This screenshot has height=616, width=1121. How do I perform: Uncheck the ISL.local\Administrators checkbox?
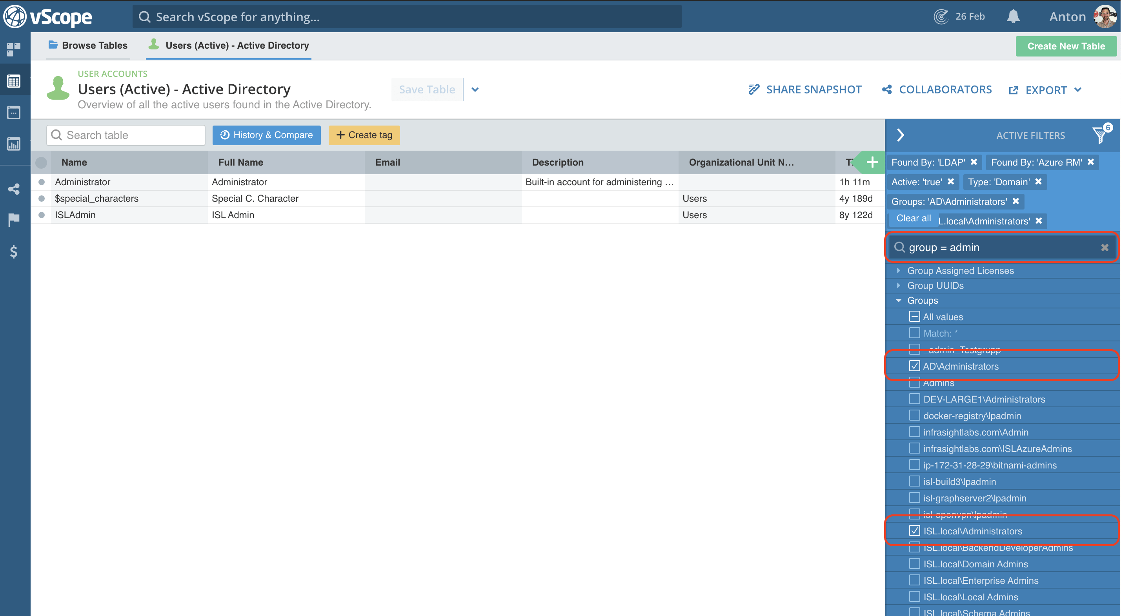tap(914, 531)
